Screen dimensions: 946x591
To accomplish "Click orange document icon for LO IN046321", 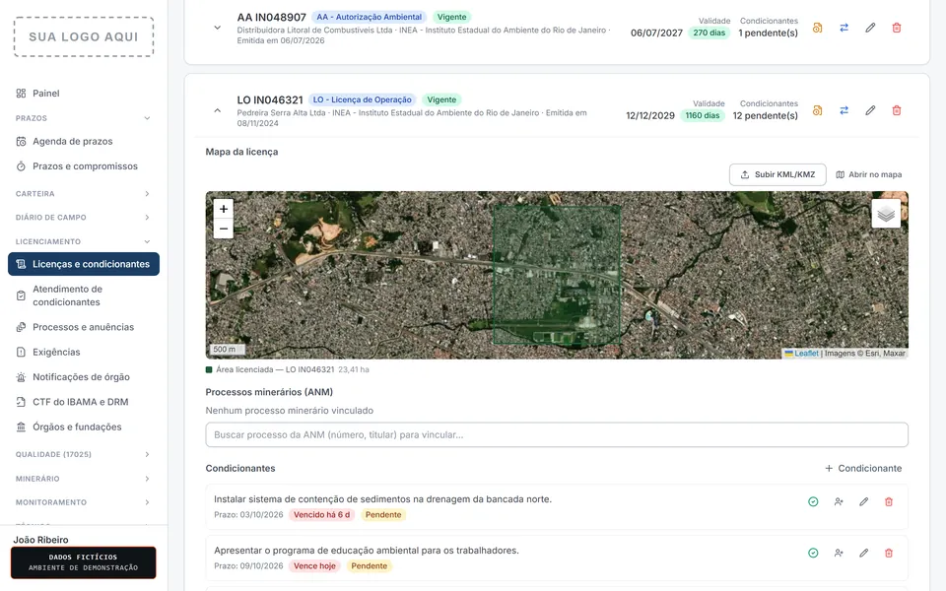I will pyautogui.click(x=818, y=110).
